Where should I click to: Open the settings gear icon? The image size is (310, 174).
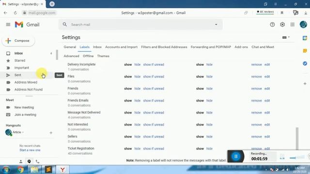(282, 25)
